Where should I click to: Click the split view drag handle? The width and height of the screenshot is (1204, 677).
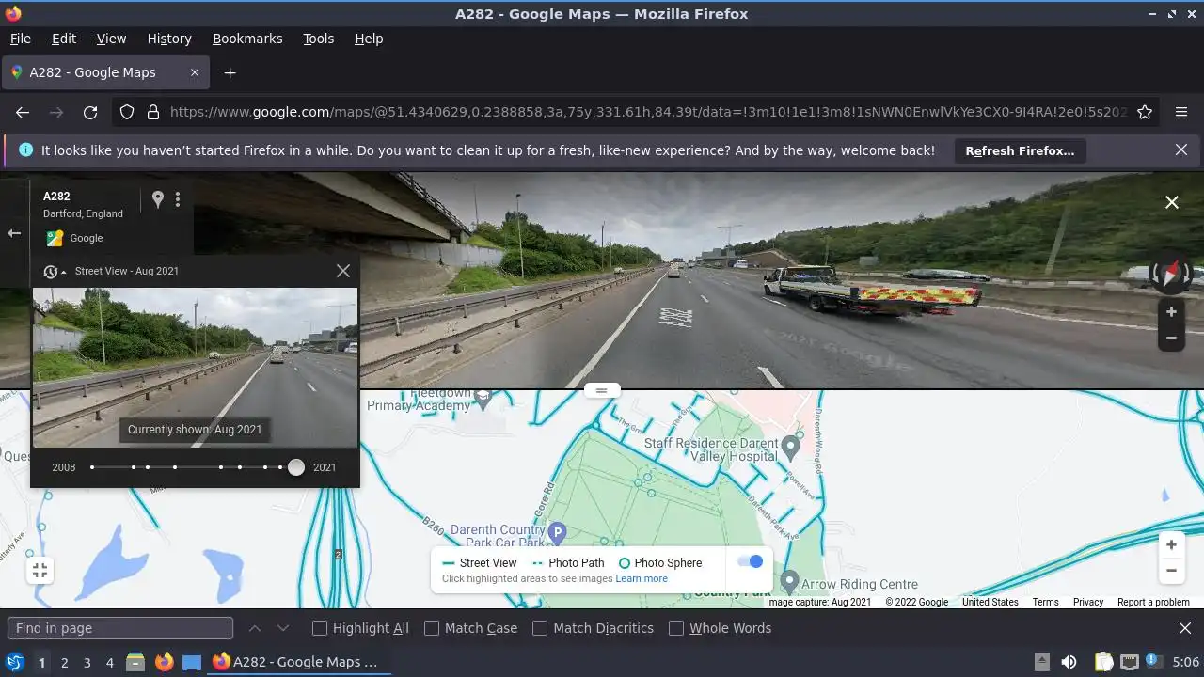pos(602,390)
